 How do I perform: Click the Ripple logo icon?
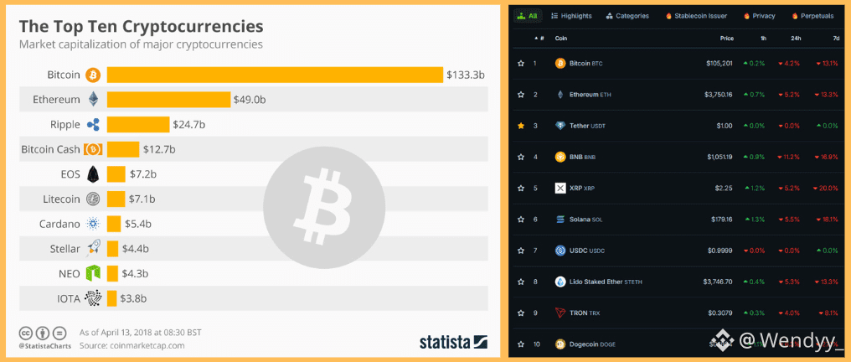point(94,125)
